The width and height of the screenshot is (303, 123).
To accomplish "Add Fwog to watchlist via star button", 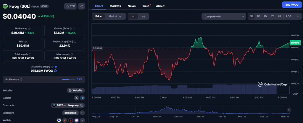I will click(70, 6).
